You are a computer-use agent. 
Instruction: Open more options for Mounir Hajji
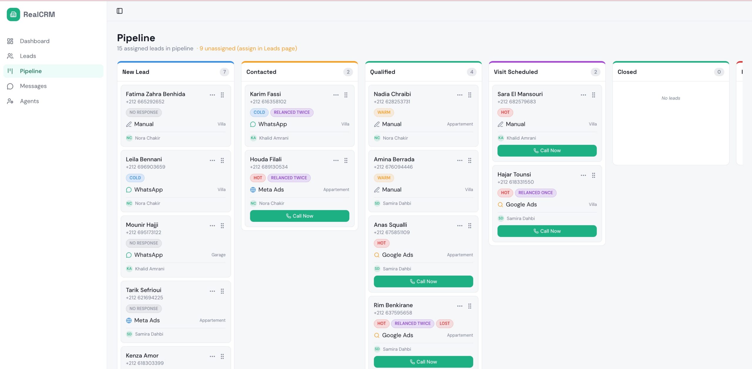pos(212,226)
